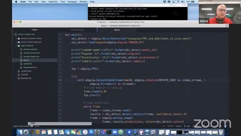The image size is (241, 136).
Task: Select the Project tree view tab
Action: tap(34, 30)
